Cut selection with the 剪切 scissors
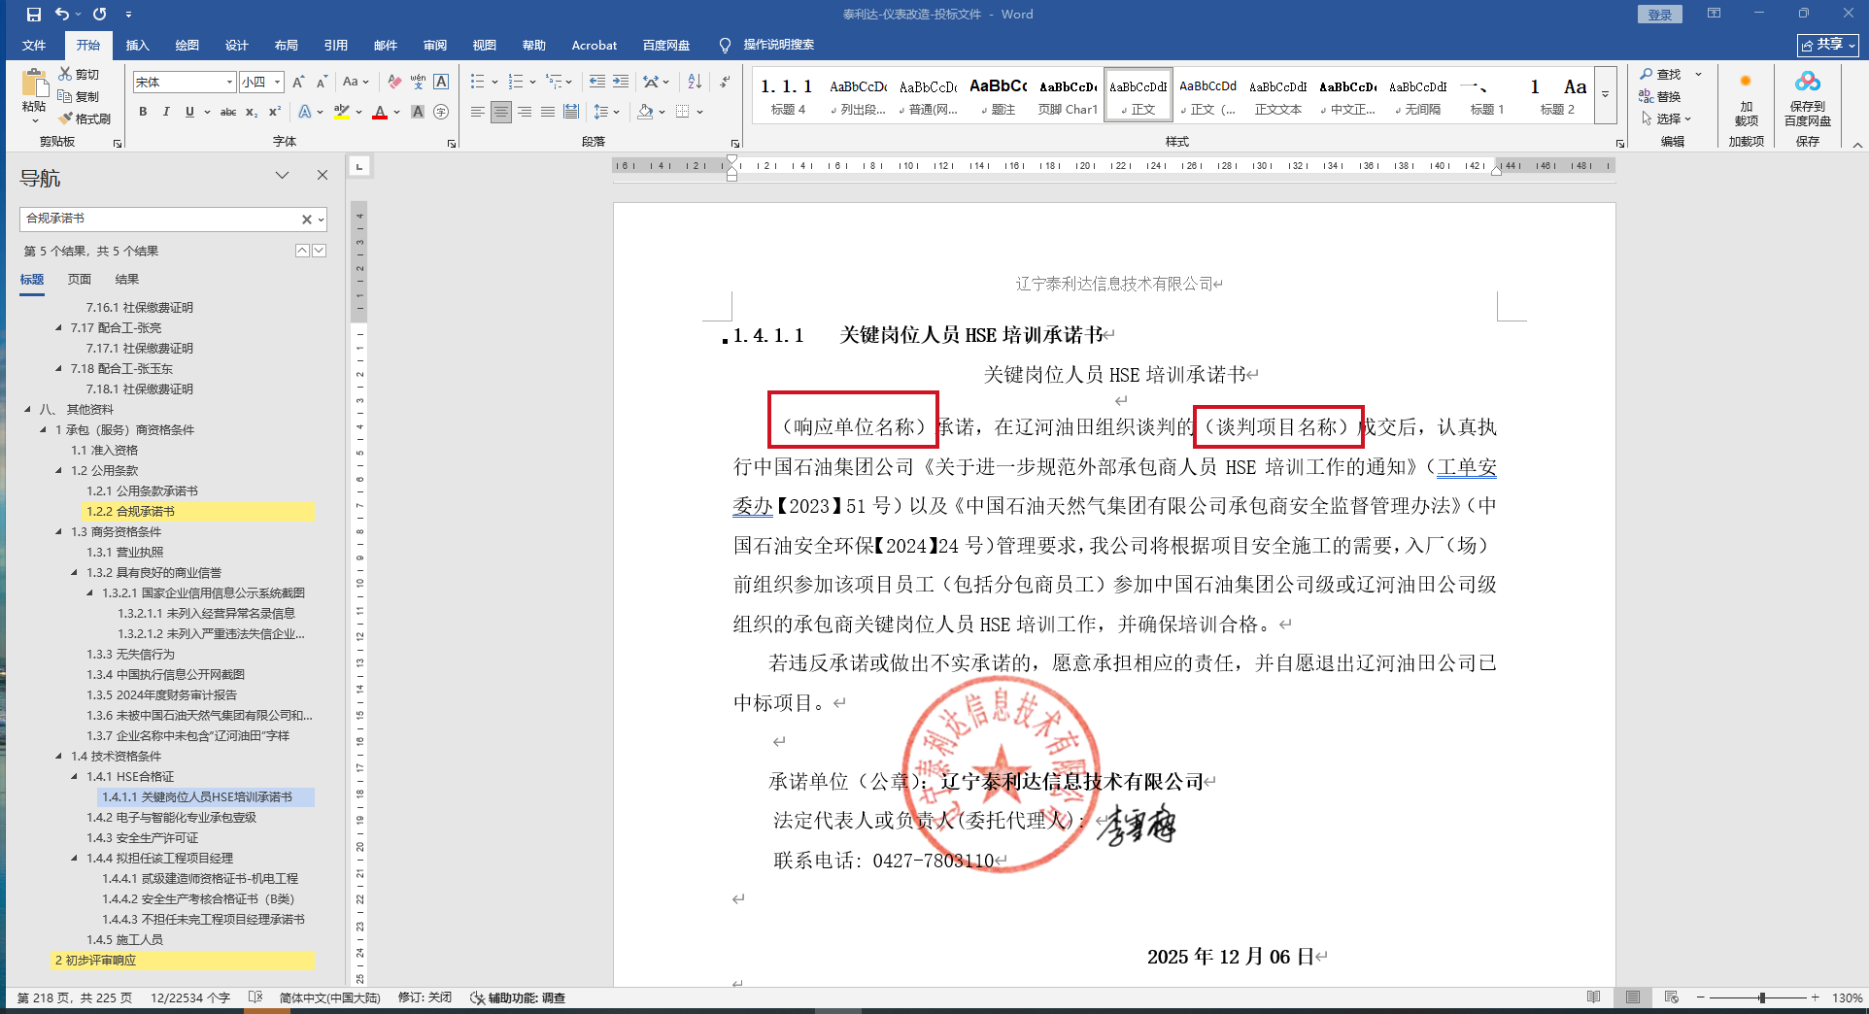Screen dimensions: 1869x1014 79,74
